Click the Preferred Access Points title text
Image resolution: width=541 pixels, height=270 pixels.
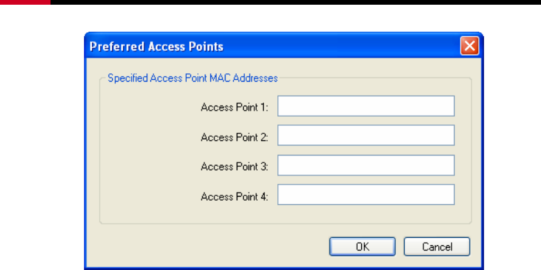pyautogui.click(x=156, y=46)
